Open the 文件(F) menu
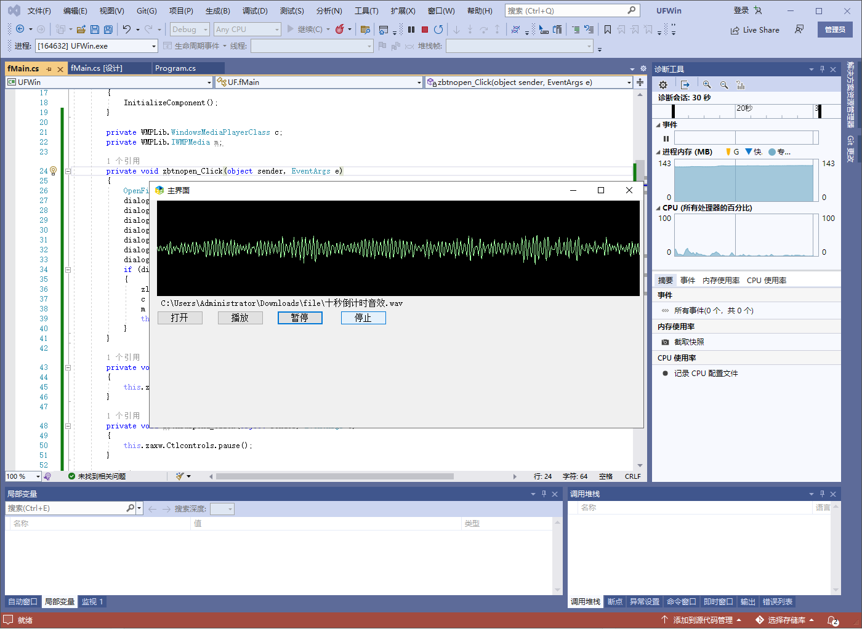 [x=39, y=11]
